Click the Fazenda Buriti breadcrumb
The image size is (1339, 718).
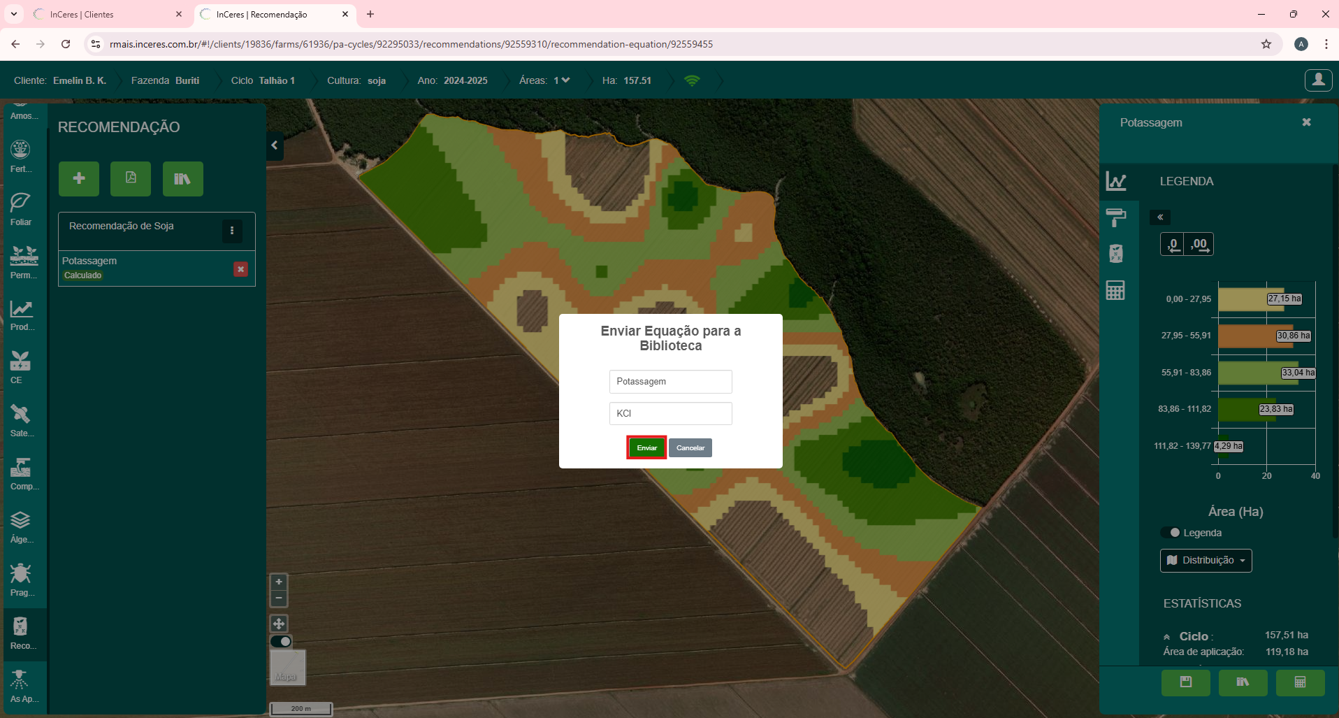click(165, 80)
